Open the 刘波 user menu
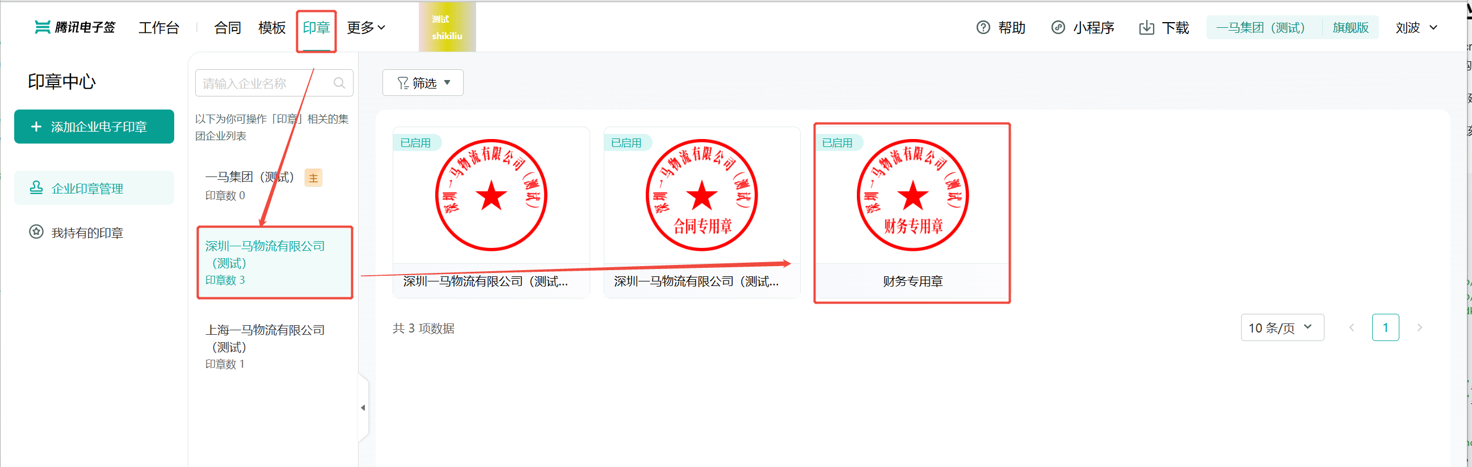This screenshot has height=467, width=1472. click(x=1416, y=27)
